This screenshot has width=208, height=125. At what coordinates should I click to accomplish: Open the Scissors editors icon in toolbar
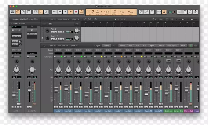pyautogui.click(x=46, y=12)
